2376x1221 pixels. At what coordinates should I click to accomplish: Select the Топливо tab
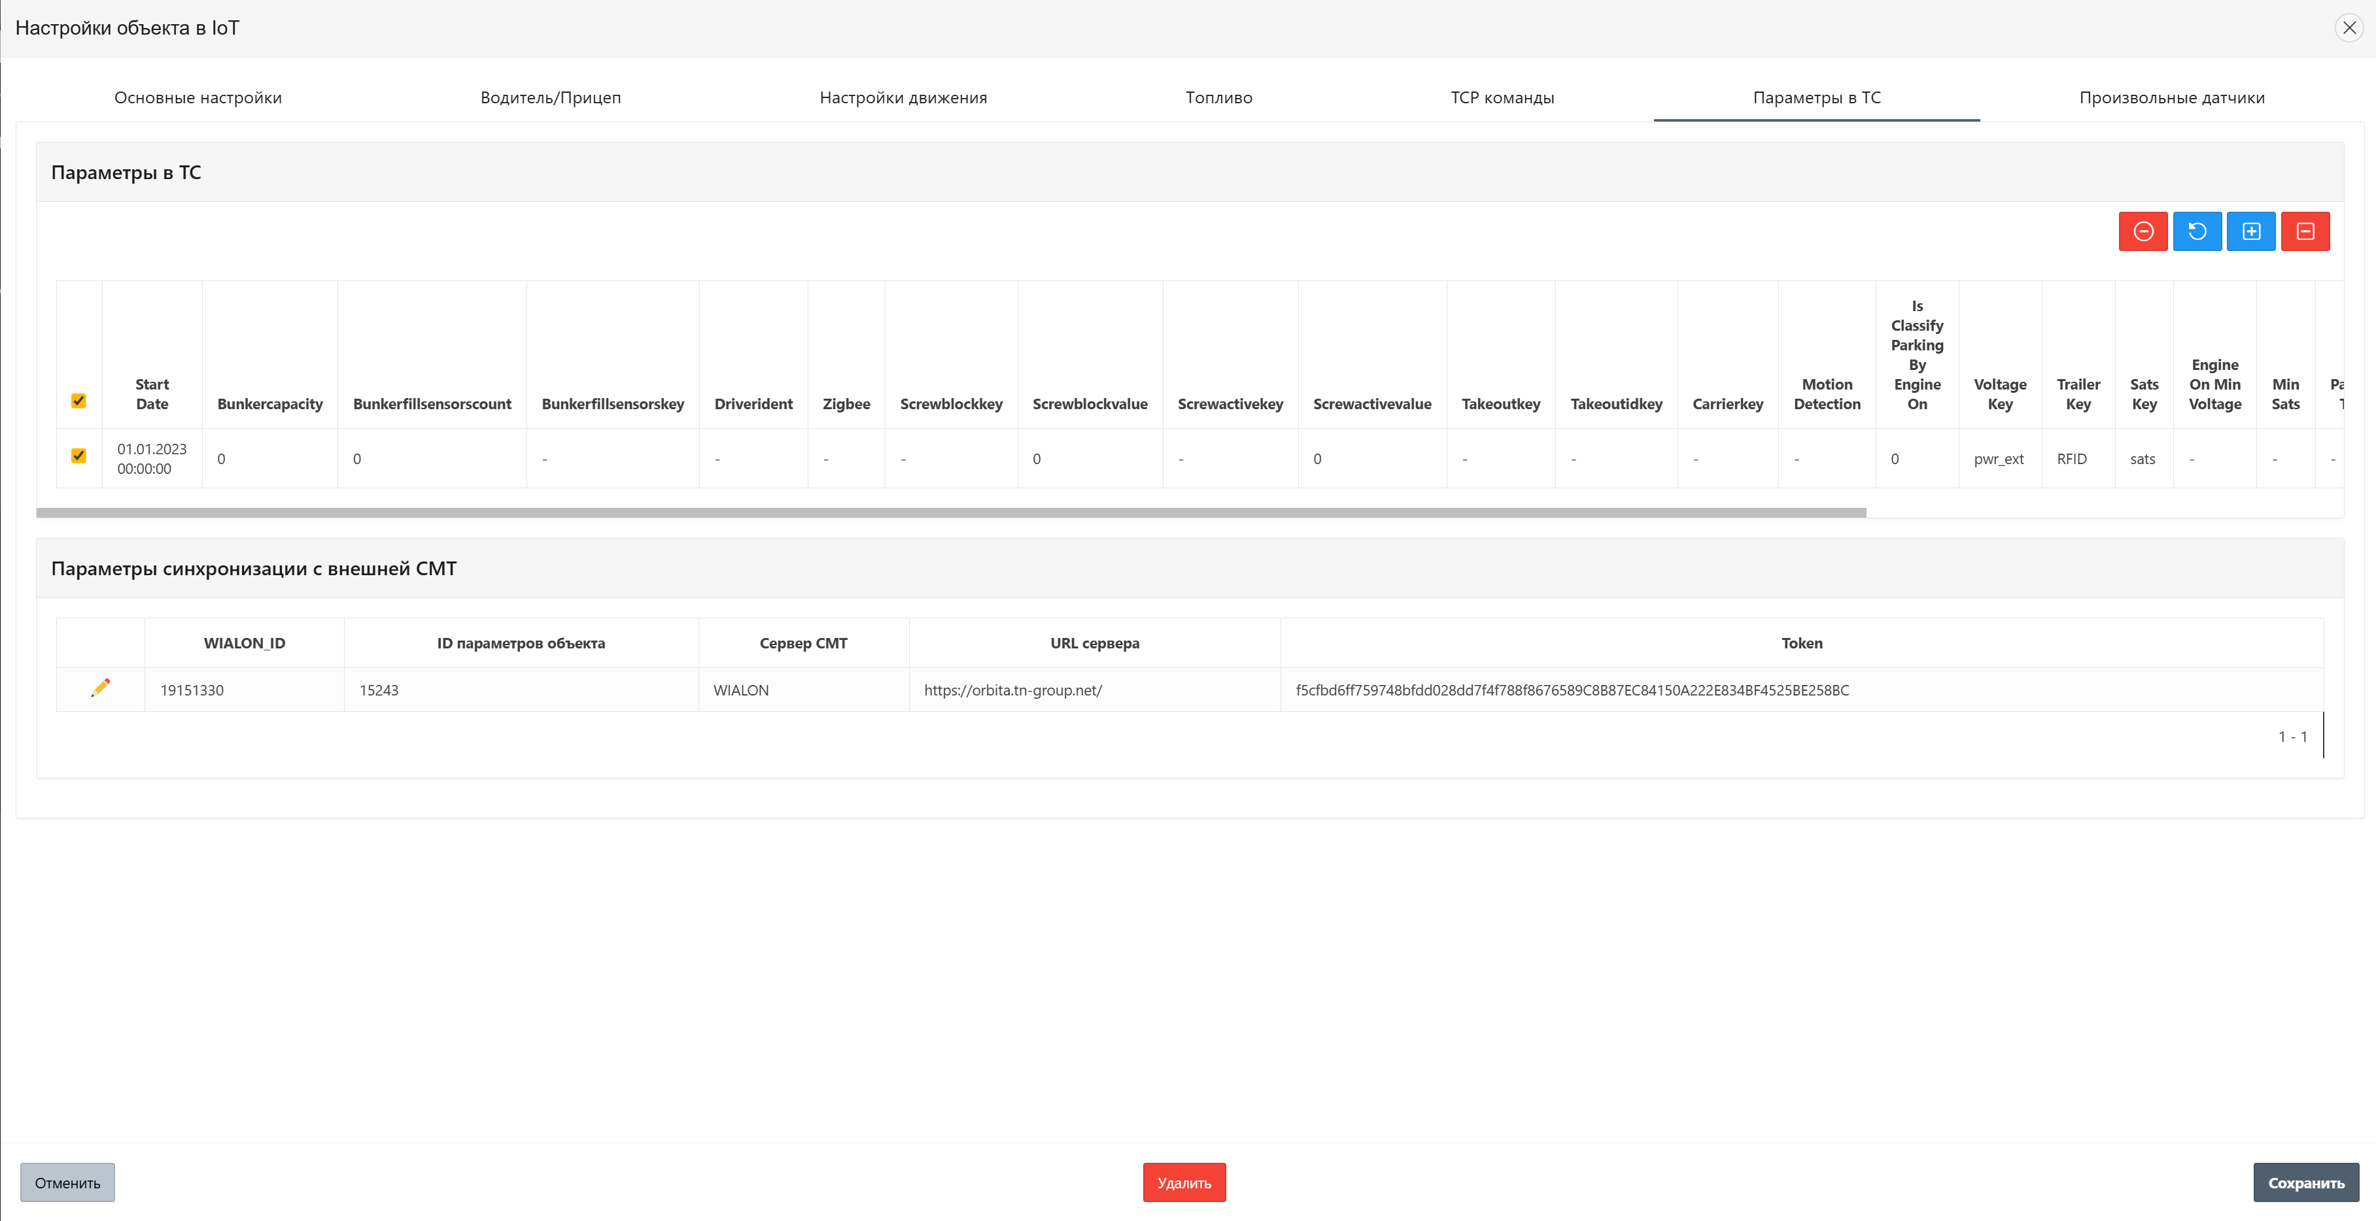(x=1218, y=97)
